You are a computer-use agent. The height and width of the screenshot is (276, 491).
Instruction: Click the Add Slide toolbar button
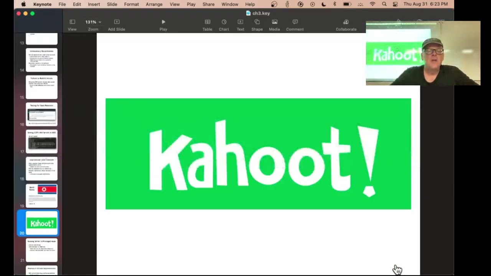pyautogui.click(x=117, y=25)
